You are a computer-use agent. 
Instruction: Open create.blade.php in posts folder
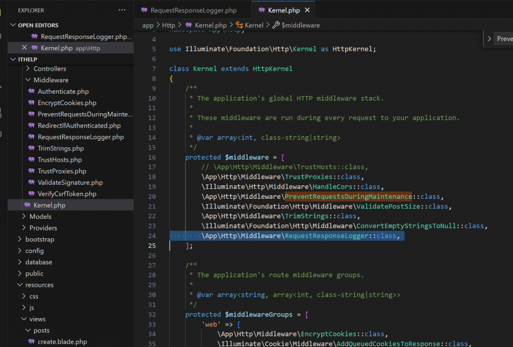click(62, 342)
